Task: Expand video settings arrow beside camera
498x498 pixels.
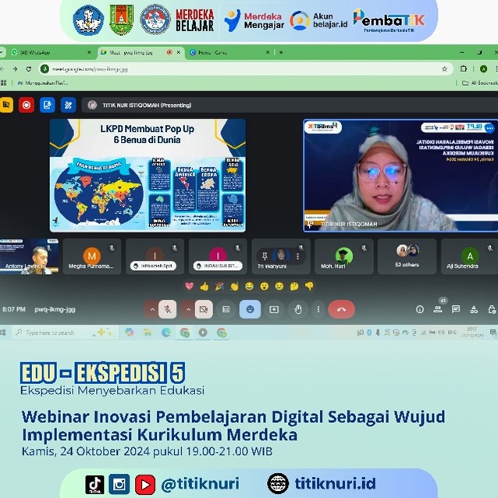Action: (188, 309)
